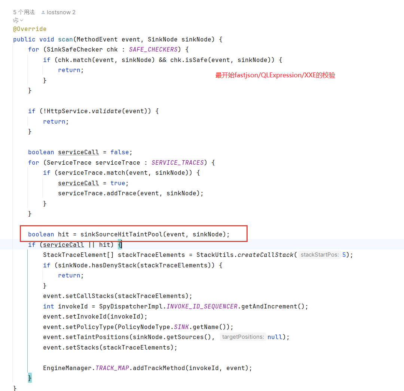
Task: Click the red fastjson/QLExpression/XXE annotation text
Action: point(275,75)
